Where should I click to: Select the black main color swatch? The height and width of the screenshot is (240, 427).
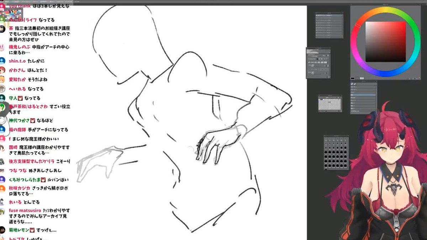pos(353,78)
